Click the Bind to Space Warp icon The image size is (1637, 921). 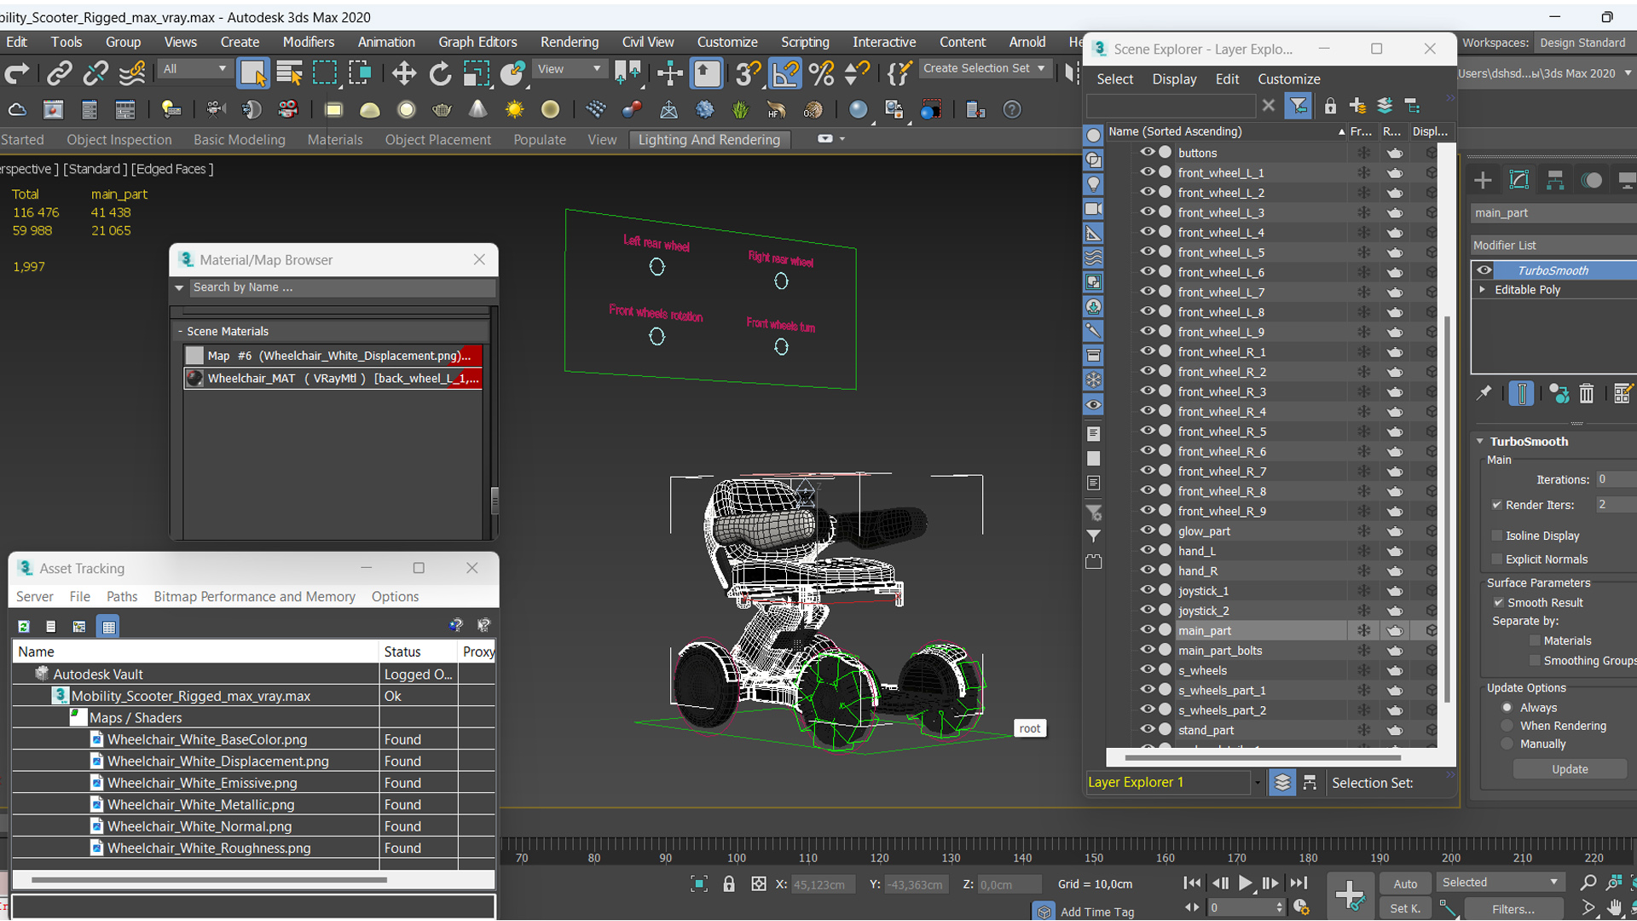click(132, 73)
